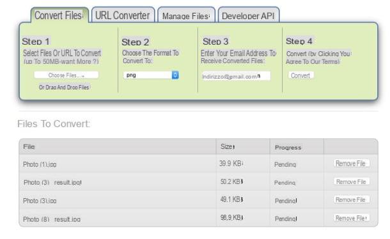Click the Files To Convert heading
Viewport: 390px width, 239px height.
click(54, 124)
